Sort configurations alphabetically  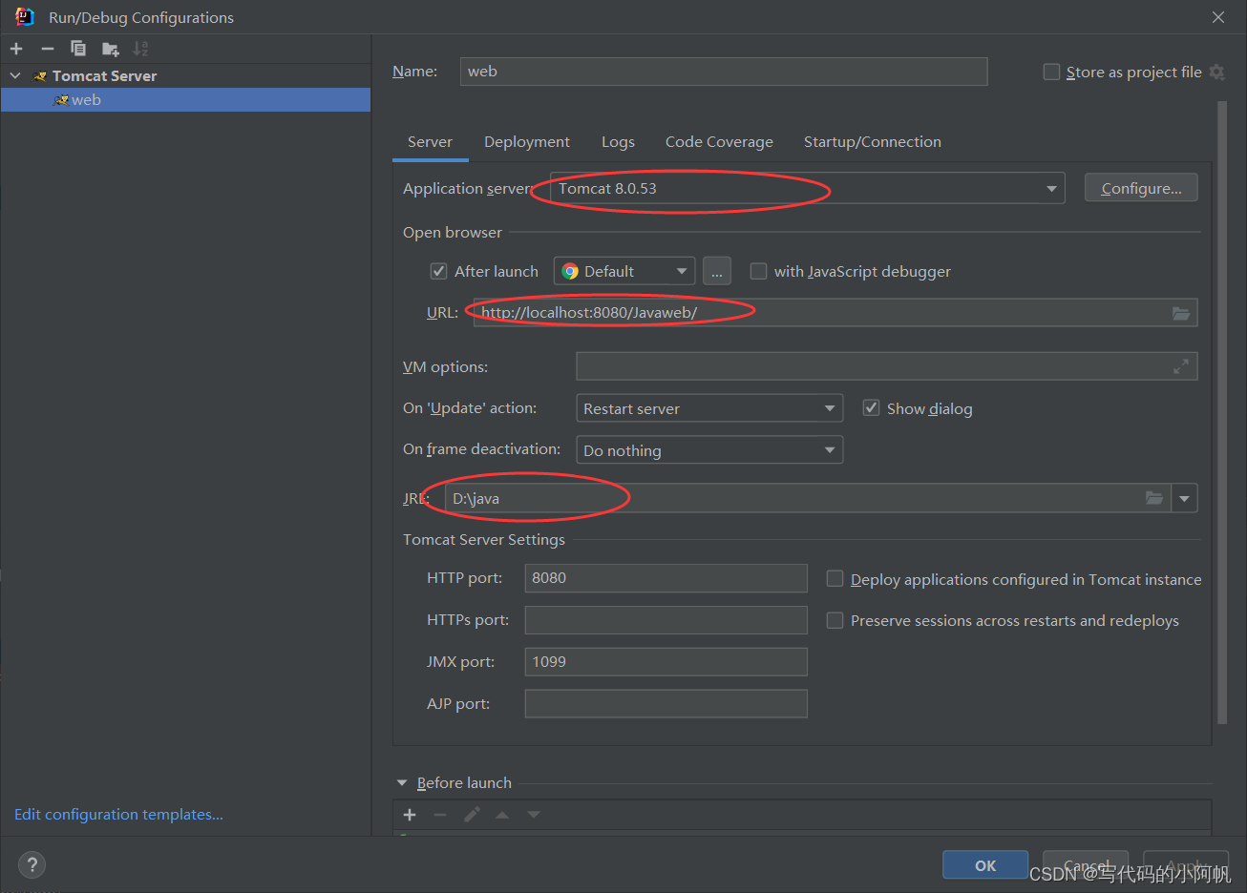point(141,49)
